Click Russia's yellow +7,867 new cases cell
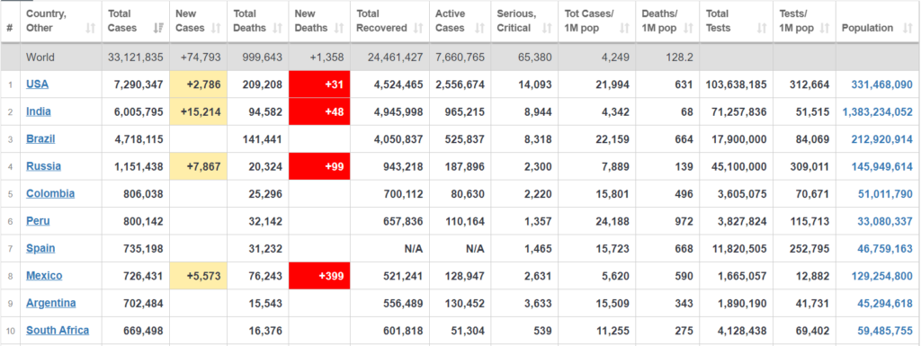Screen dimensions: 921x346 (199, 166)
